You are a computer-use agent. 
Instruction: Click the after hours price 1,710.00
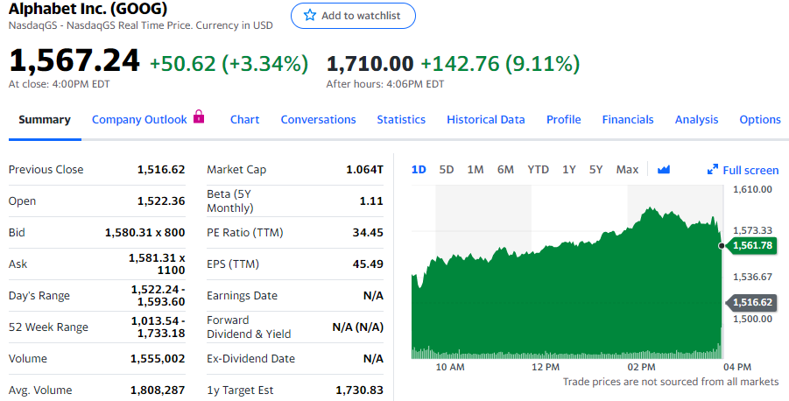click(370, 64)
